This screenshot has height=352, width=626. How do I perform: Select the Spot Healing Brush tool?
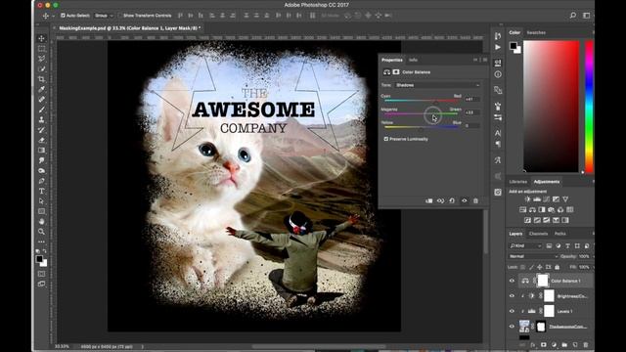[41, 100]
